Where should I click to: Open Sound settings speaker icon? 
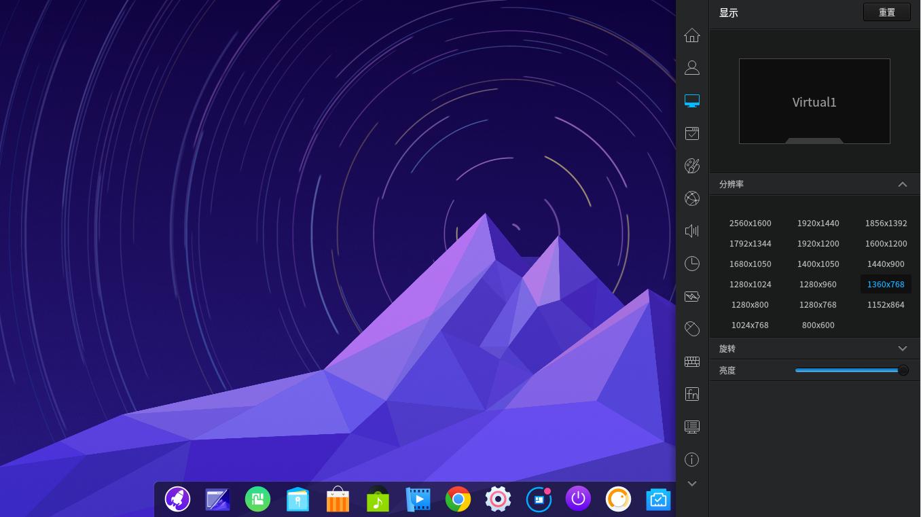pos(691,231)
